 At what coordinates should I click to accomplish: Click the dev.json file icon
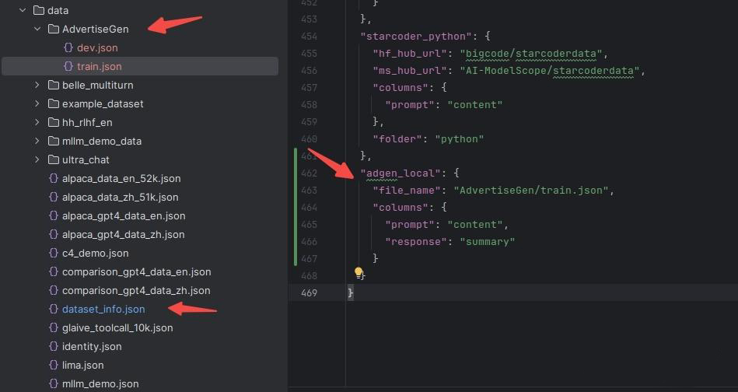(68, 47)
